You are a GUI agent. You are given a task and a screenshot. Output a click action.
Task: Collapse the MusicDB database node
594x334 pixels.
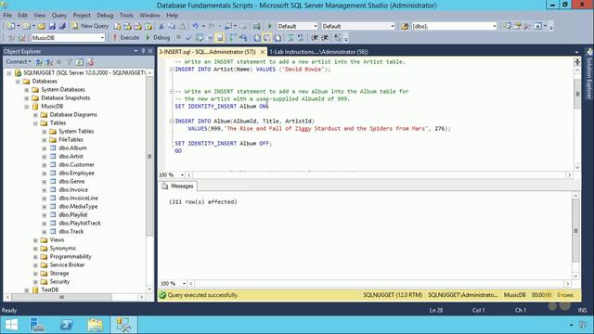pyautogui.click(x=27, y=107)
